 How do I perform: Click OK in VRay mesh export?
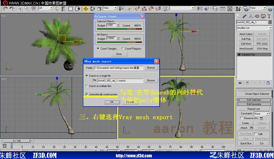[x=112, y=102]
